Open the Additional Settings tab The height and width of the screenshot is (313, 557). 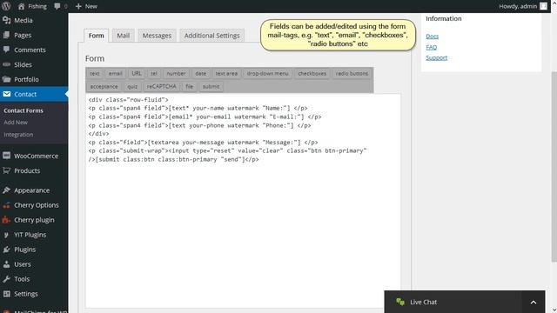pyautogui.click(x=211, y=36)
